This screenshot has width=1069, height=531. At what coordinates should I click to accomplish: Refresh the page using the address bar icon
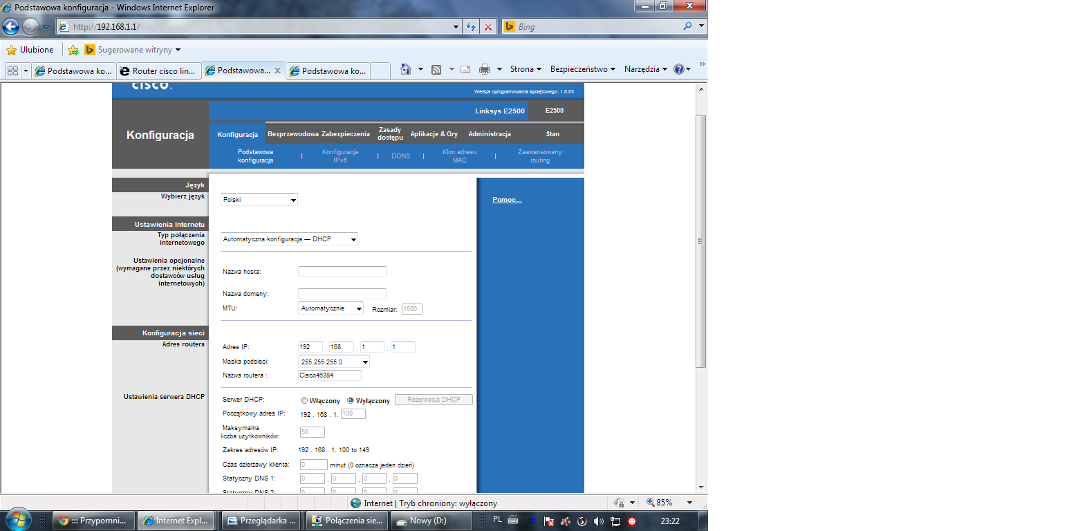coord(472,27)
